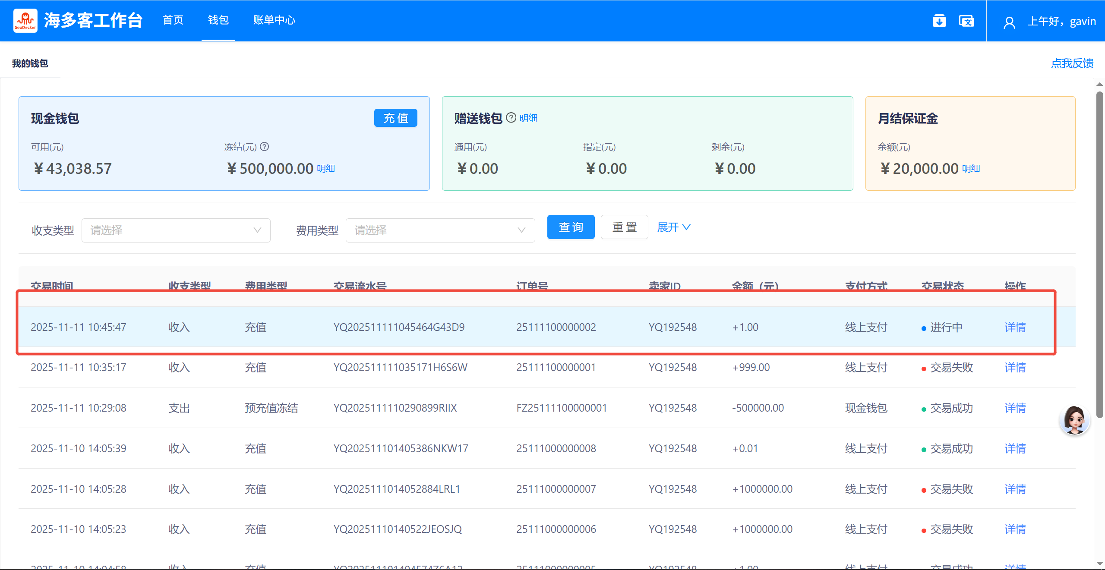The image size is (1105, 570).
Task: Open the 费用类型 dropdown
Action: 440,230
